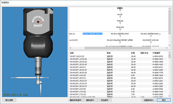Select M2-M2 EXT L5 D3 SS in the tree
This screenshot has height=104, width=173.
click(151, 40)
